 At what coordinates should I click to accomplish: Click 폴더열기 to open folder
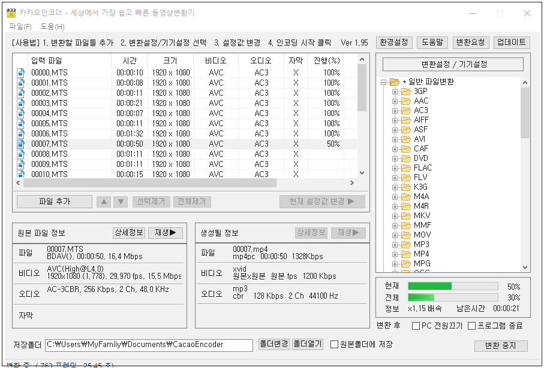pyautogui.click(x=308, y=344)
